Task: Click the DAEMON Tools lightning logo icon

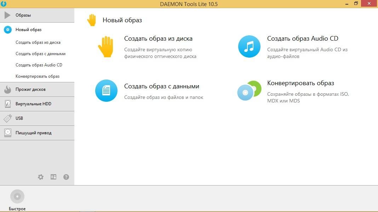Action: [x=4, y=4]
